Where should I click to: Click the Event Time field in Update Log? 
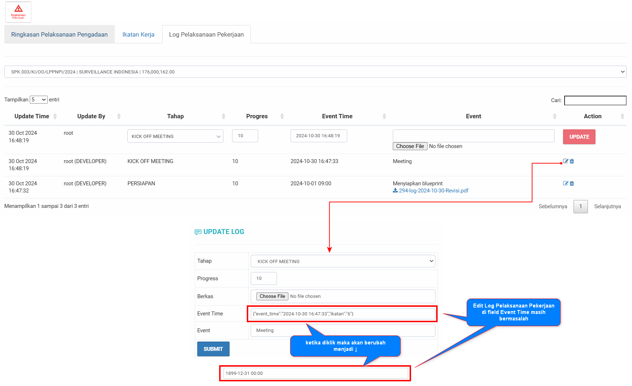click(x=343, y=314)
